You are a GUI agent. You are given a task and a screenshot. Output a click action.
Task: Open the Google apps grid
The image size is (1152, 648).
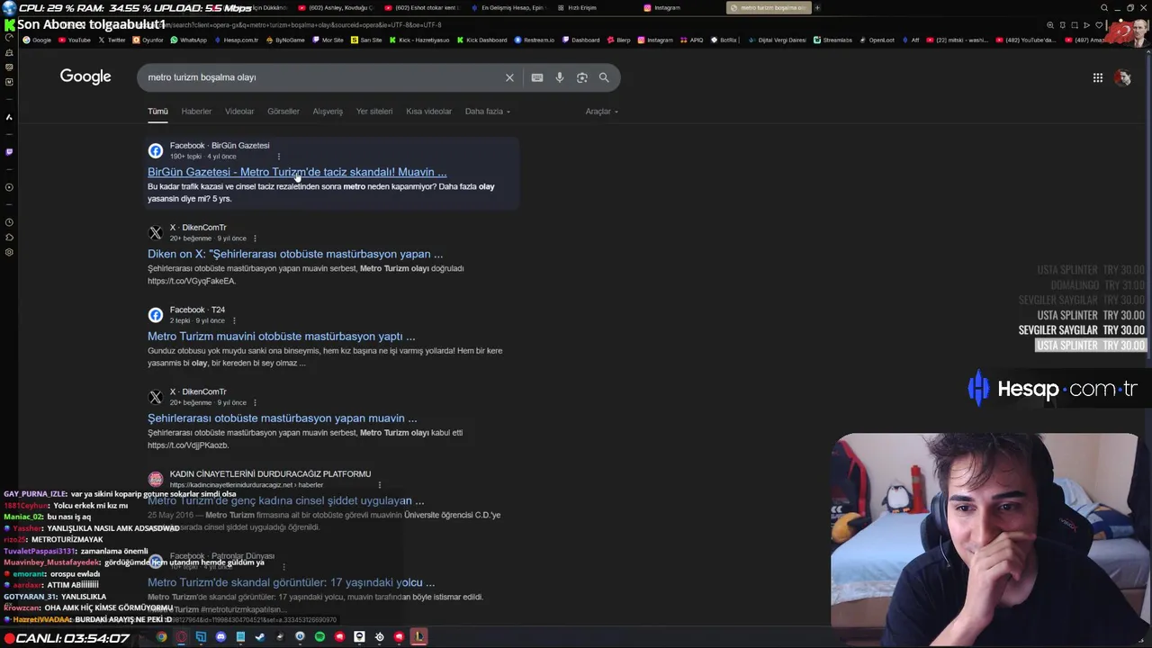pos(1098,78)
